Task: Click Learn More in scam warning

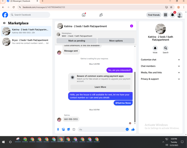Action: (x=100, y=87)
